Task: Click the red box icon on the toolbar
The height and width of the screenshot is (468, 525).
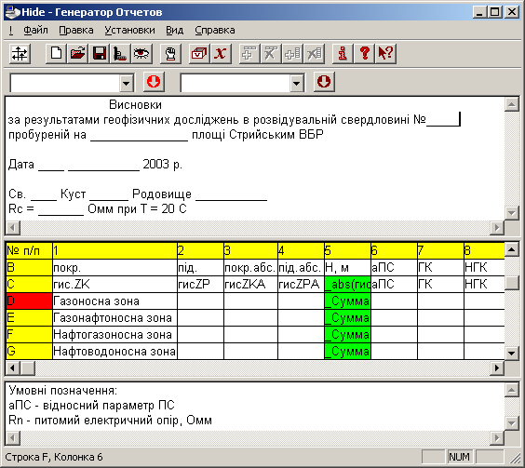Action: (x=199, y=54)
